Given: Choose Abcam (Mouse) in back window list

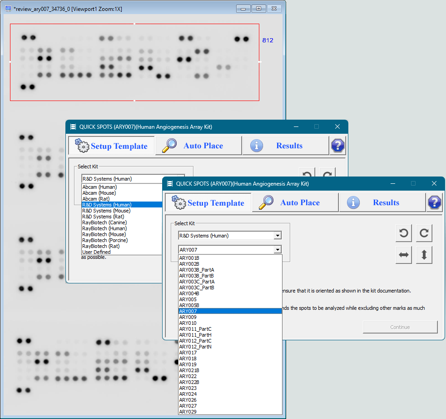Looking at the screenshot, I should click(x=122, y=193).
